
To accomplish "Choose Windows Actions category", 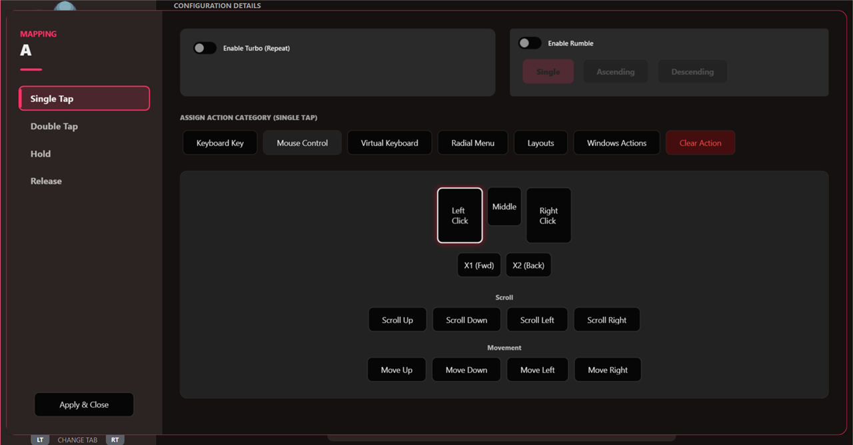I will point(617,143).
